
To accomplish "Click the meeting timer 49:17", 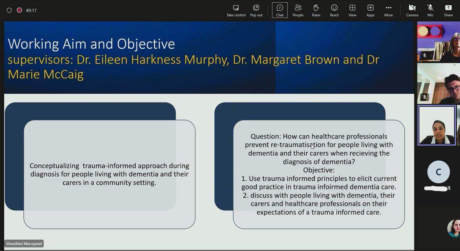I will (x=31, y=10).
